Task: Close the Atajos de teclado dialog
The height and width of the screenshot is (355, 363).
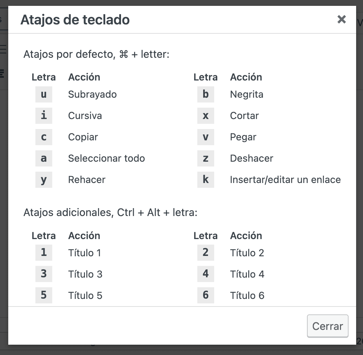Action: point(341,20)
